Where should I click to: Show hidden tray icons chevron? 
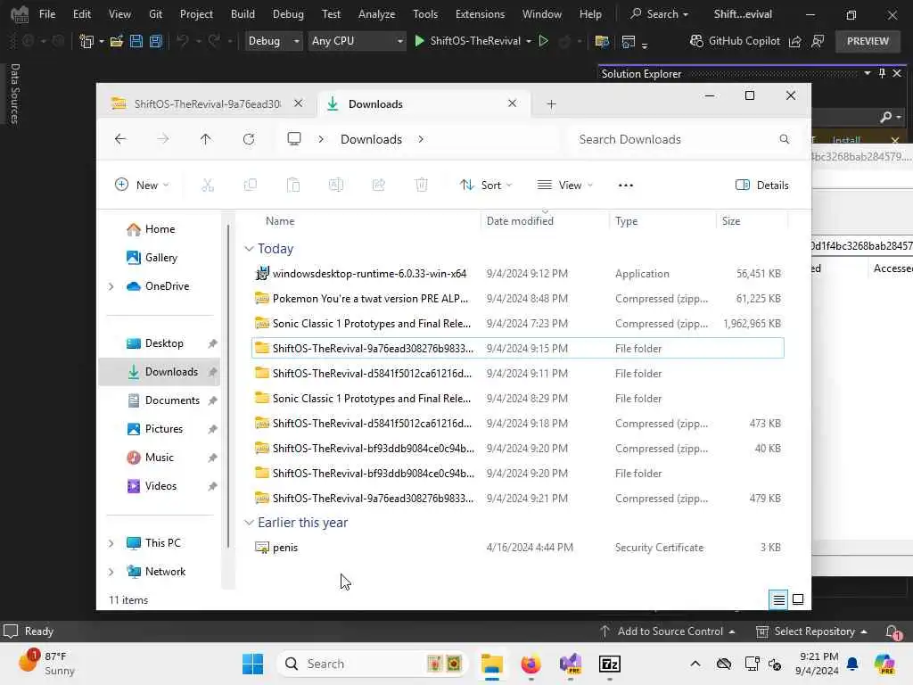coord(695,664)
